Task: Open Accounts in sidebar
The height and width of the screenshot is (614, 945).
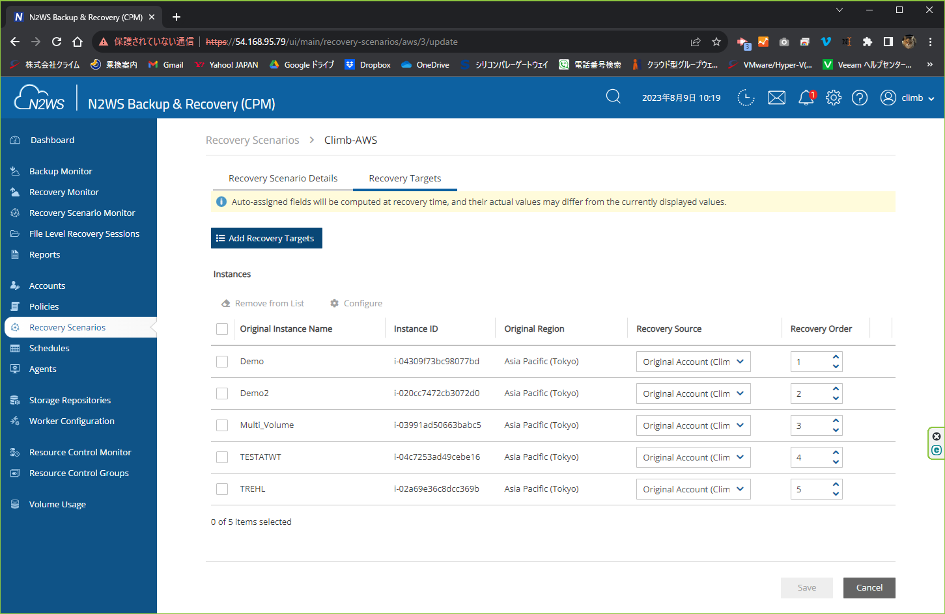Action: (x=47, y=286)
